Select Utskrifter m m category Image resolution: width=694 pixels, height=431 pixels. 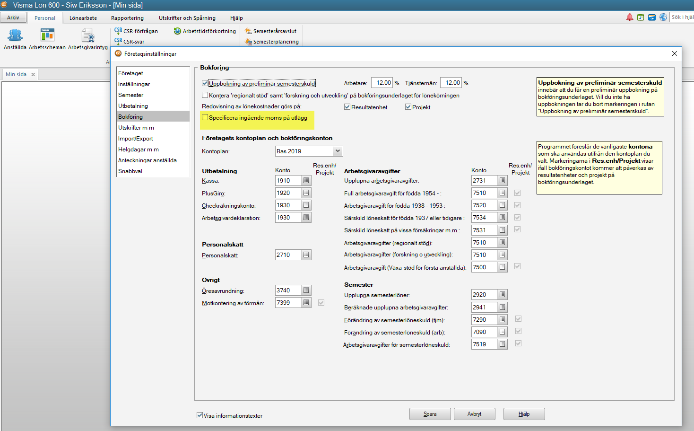(153, 128)
